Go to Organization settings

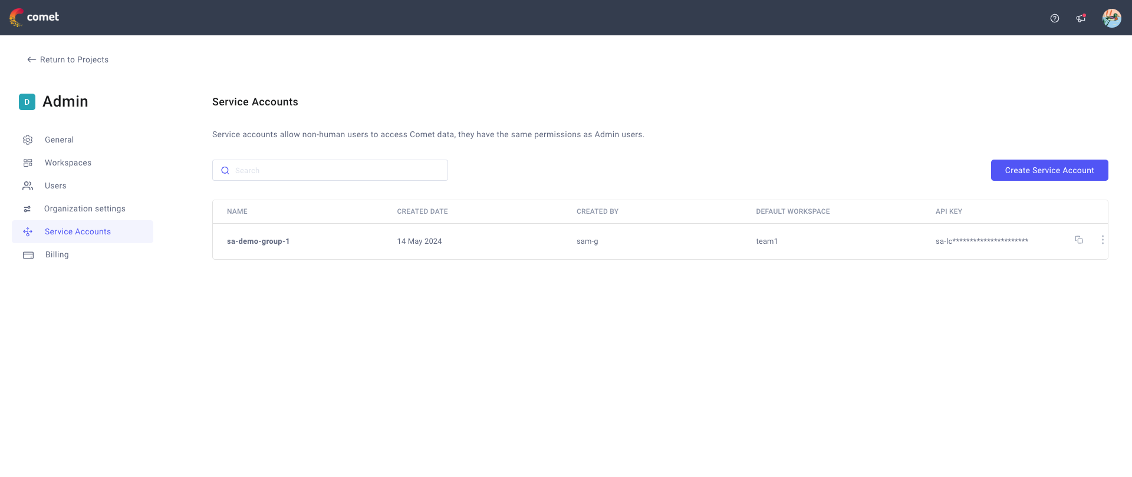point(84,208)
